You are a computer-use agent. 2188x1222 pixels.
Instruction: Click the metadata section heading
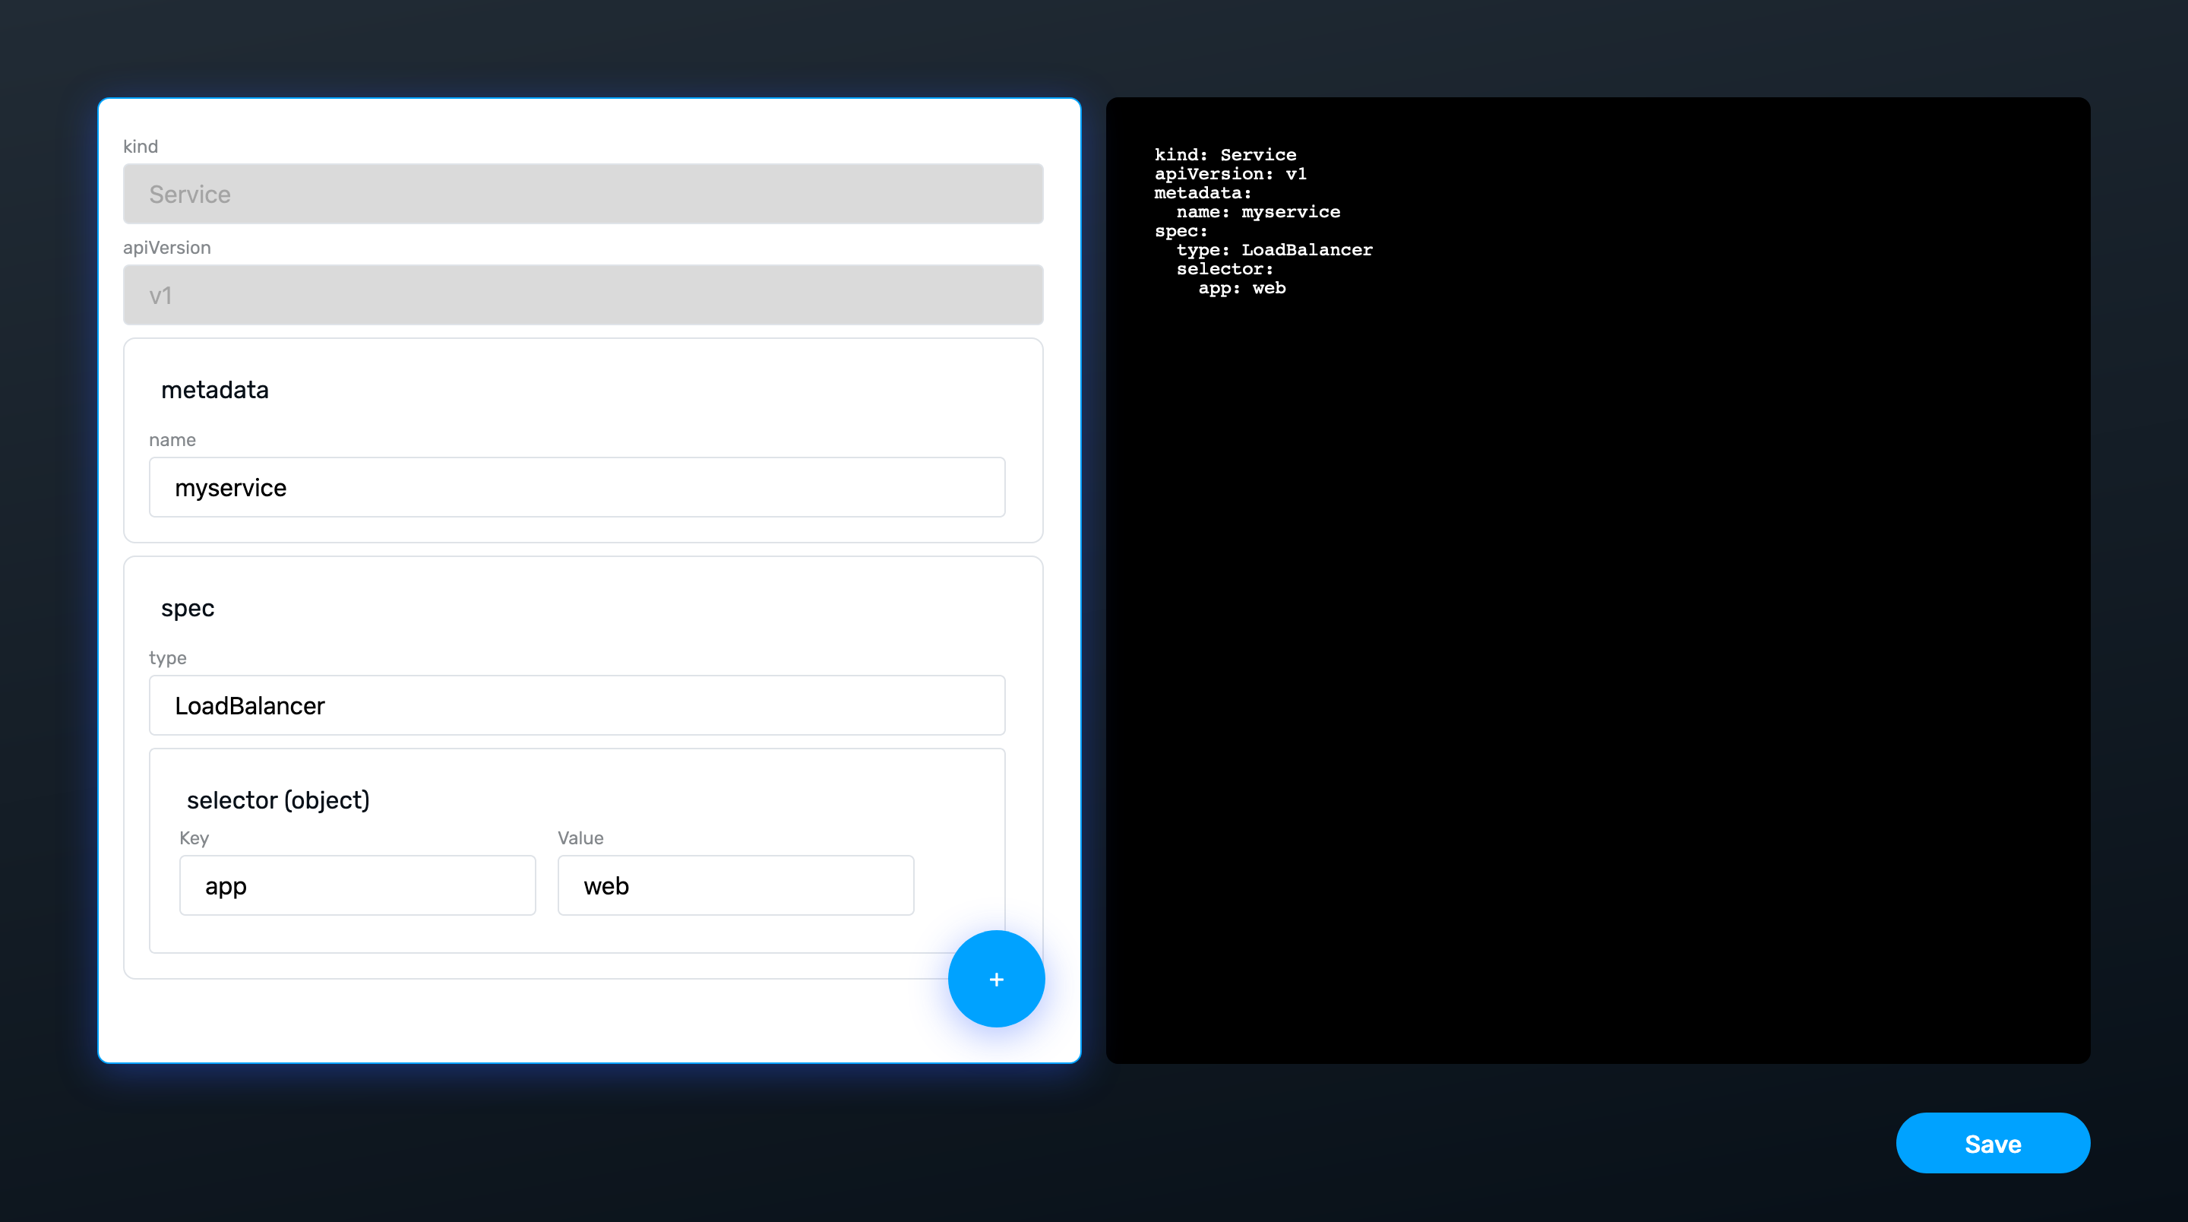tap(215, 390)
